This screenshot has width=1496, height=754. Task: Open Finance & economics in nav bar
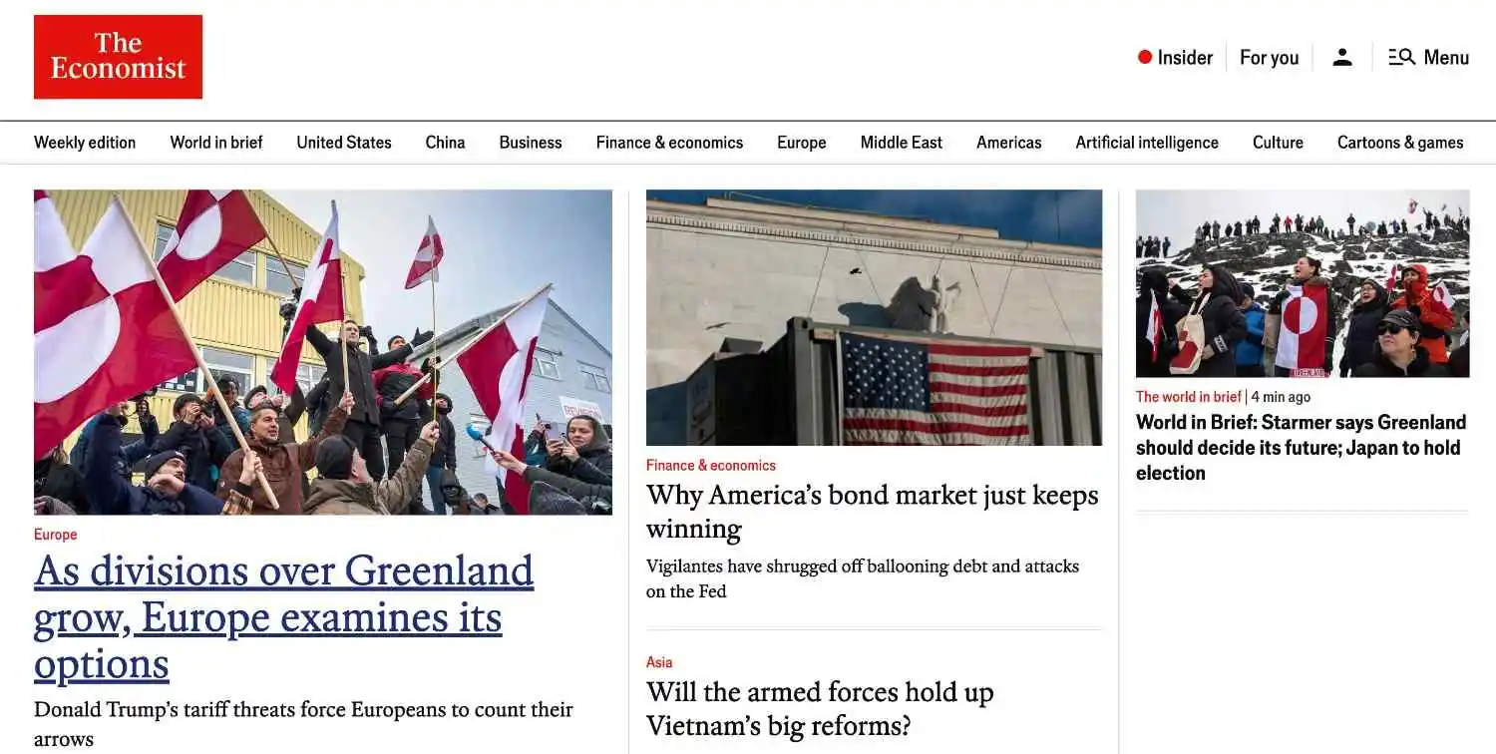pyautogui.click(x=669, y=143)
